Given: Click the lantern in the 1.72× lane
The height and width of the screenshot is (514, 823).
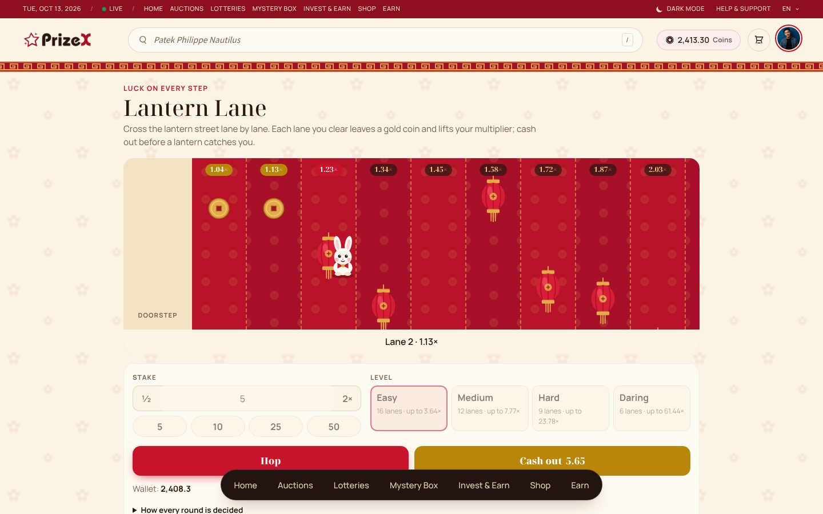Looking at the screenshot, I should pyautogui.click(x=548, y=289).
